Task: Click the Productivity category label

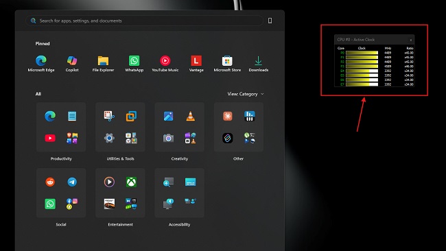Action: click(61, 158)
